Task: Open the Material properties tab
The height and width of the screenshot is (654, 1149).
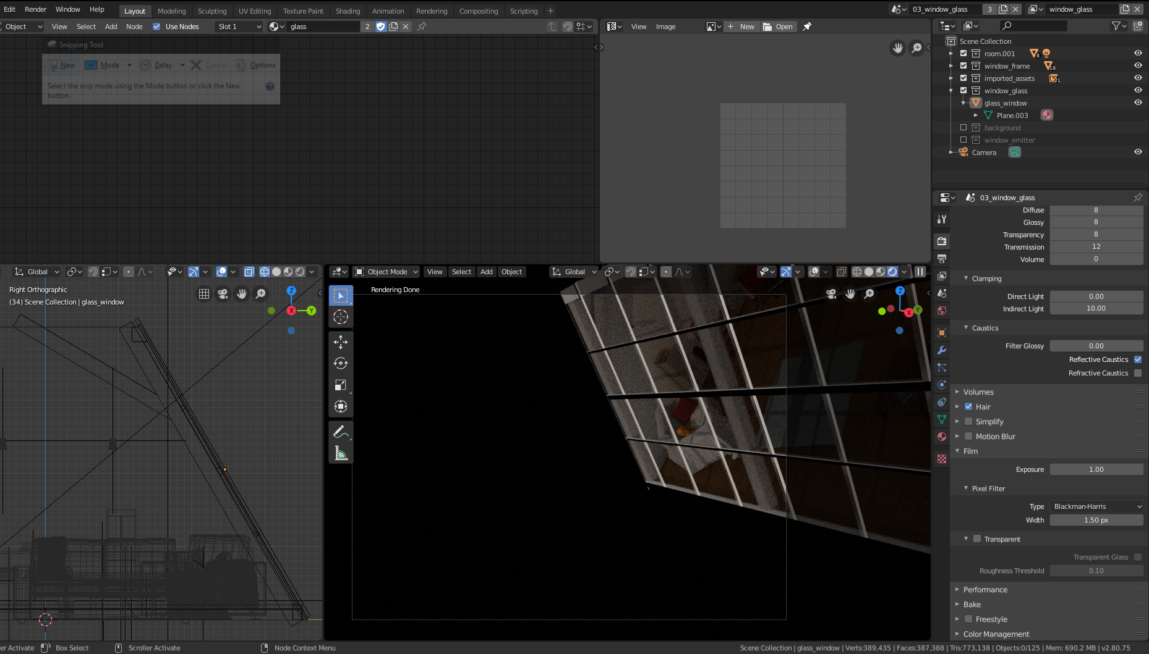Action: pyautogui.click(x=941, y=437)
